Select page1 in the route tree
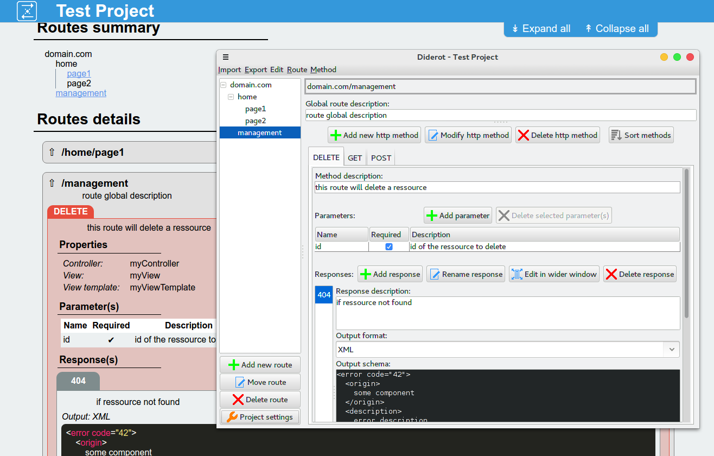 256,109
